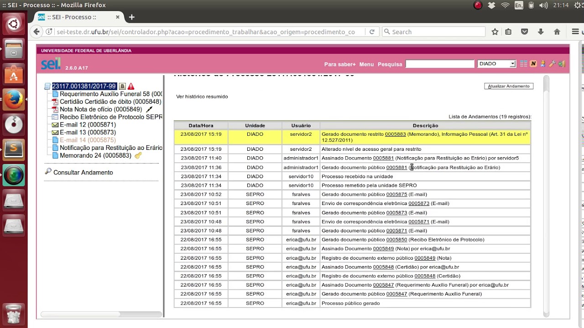
Task: Click the Data/Hora column header
Action: [x=201, y=126]
